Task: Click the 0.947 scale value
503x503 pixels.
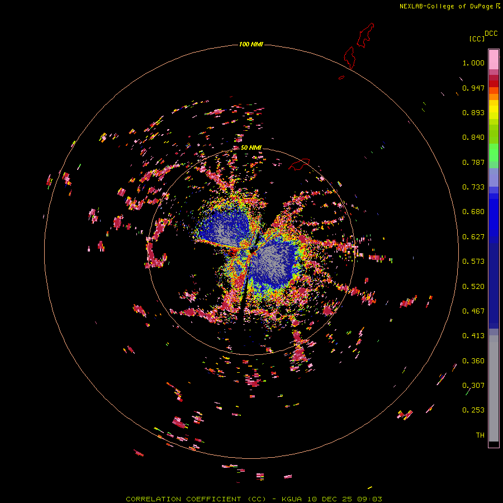Action: tap(473, 88)
